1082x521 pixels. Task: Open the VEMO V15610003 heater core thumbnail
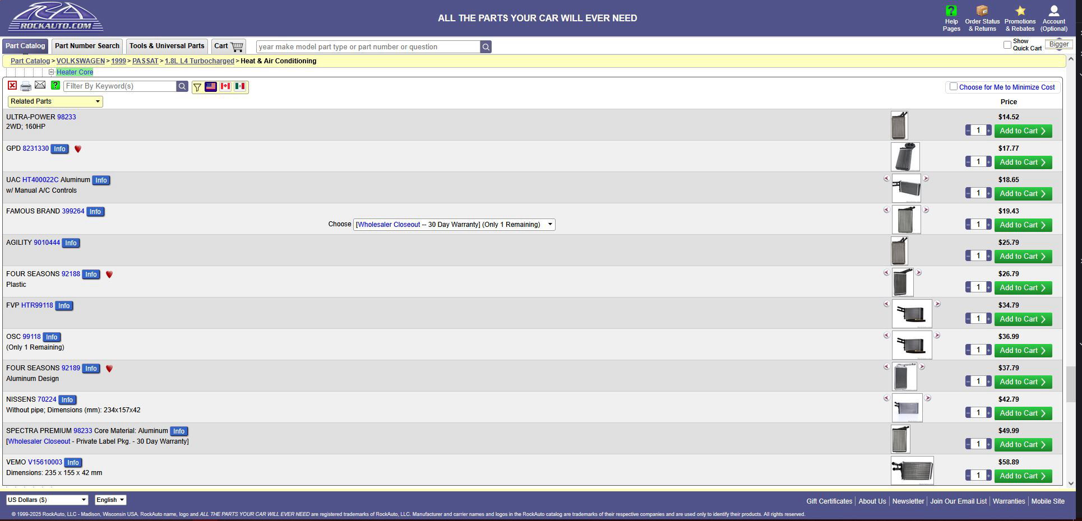[x=912, y=471]
